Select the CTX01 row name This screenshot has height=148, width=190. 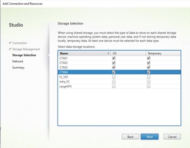pyautogui.click(x=63, y=58)
